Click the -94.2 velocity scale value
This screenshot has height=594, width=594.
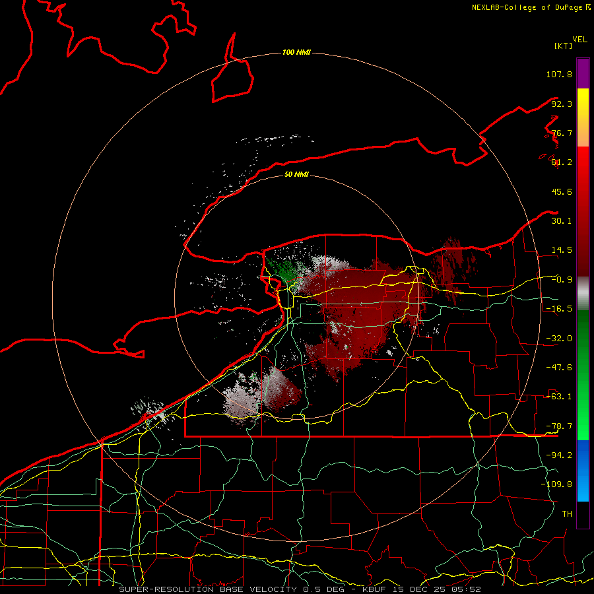[x=559, y=455]
